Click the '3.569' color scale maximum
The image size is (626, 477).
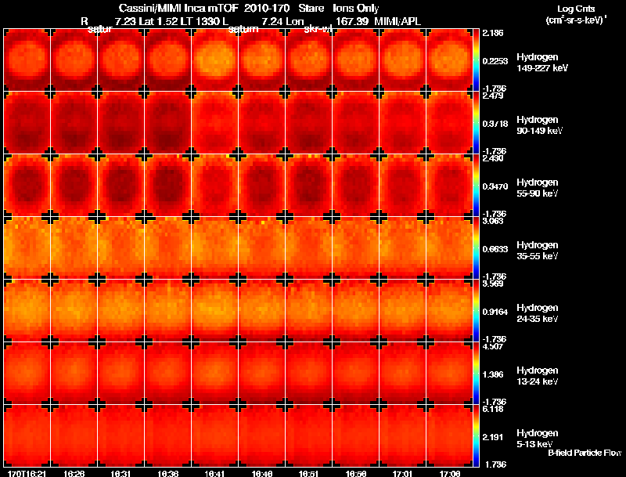pyautogui.click(x=493, y=284)
